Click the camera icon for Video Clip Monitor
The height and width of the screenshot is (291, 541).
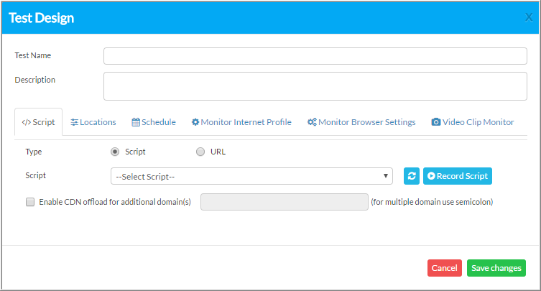point(435,122)
